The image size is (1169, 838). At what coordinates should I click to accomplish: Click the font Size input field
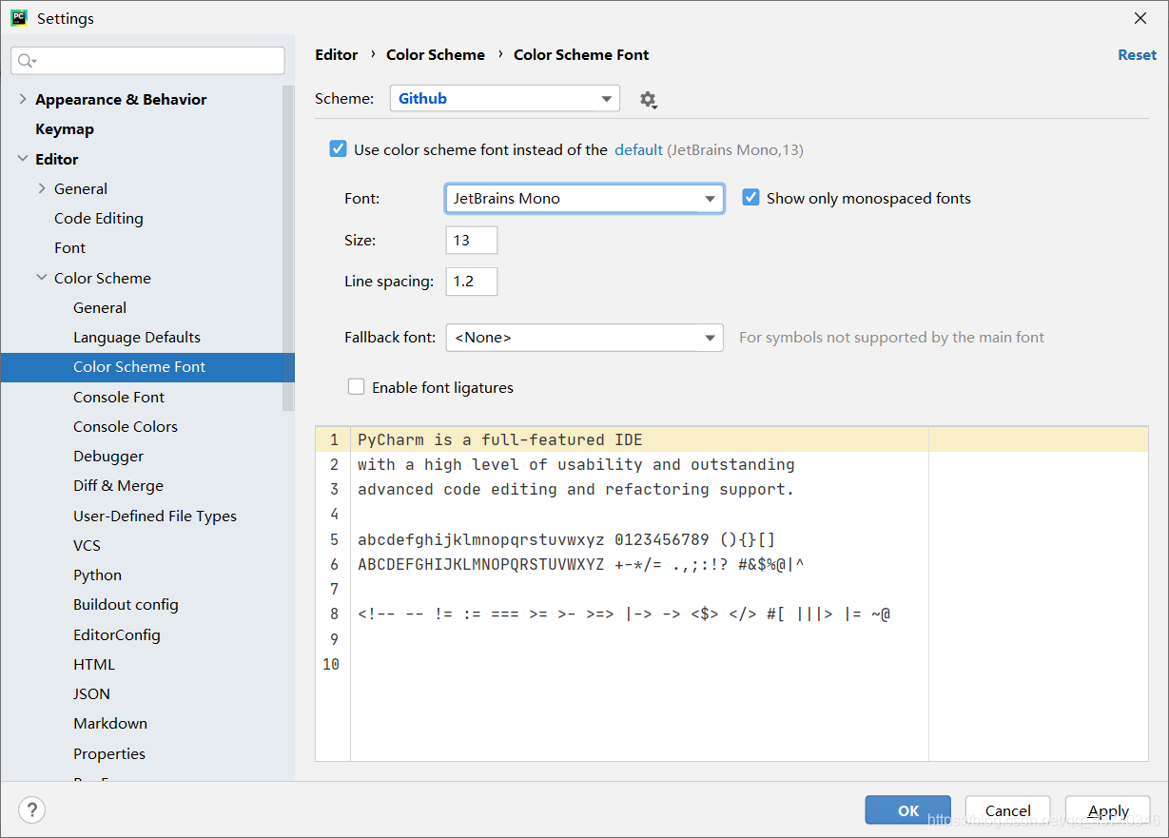point(471,240)
